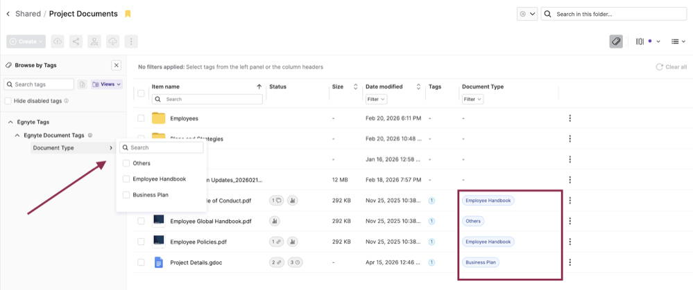Check the Hide disabled tags checkbox
Viewport: 693px width, 290px height.
(x=8, y=101)
